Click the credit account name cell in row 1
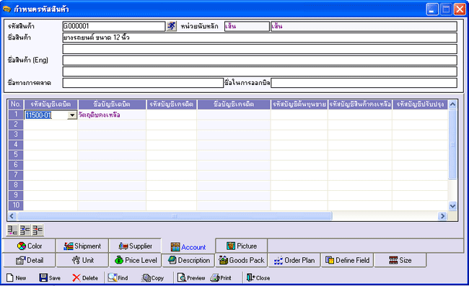 (x=234, y=115)
